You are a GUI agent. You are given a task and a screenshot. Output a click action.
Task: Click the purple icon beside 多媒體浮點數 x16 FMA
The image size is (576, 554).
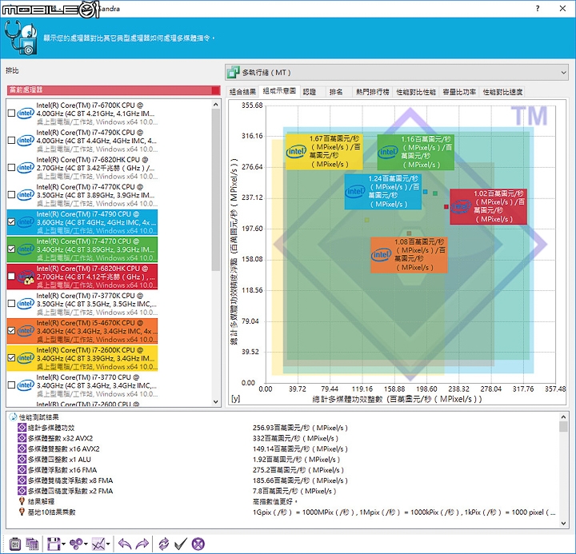tap(22, 469)
